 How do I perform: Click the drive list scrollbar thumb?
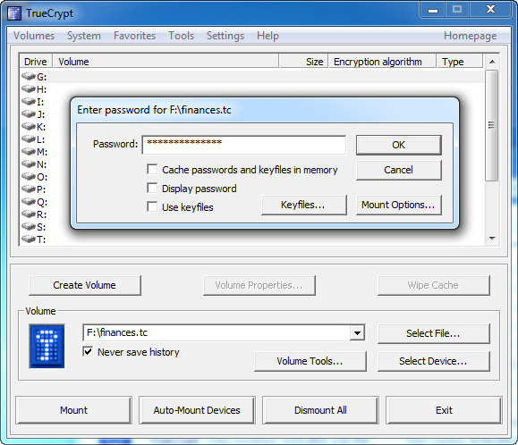492,125
